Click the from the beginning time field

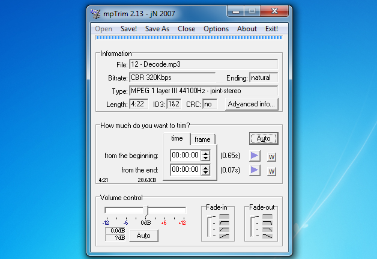(x=185, y=155)
